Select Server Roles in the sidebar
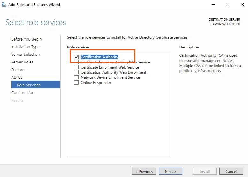 22,62
